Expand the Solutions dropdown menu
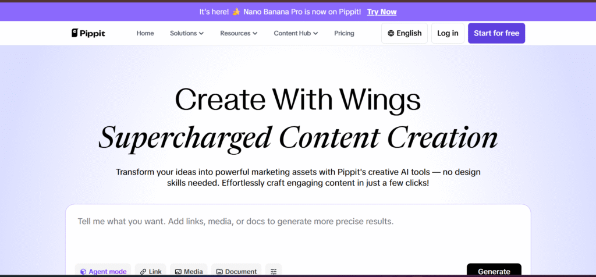The height and width of the screenshot is (277, 596). click(186, 33)
